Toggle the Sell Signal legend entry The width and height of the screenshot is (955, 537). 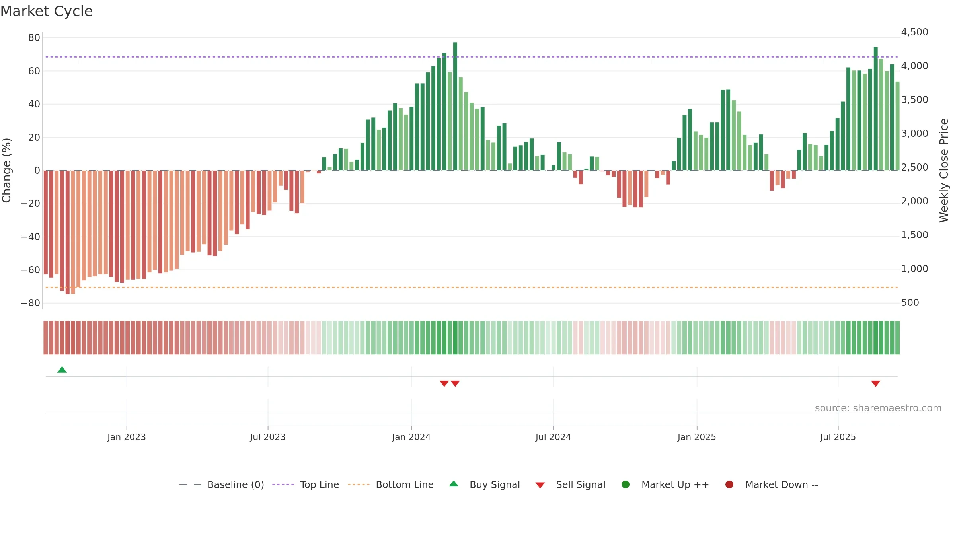pos(570,484)
